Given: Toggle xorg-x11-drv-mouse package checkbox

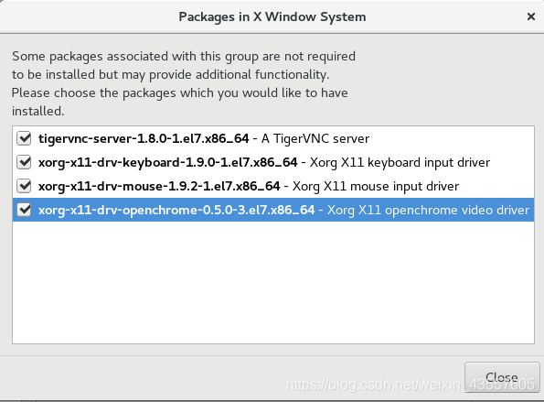Looking at the screenshot, I should [24, 186].
